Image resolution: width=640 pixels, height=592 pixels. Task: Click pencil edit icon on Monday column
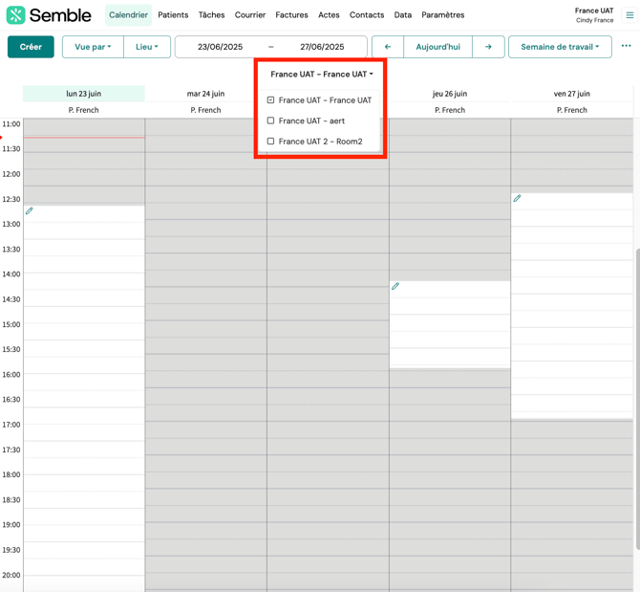click(x=30, y=210)
